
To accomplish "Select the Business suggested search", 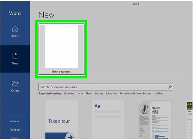I will (x=69, y=93).
